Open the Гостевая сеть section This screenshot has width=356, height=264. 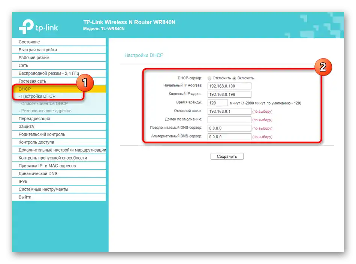coord(59,81)
